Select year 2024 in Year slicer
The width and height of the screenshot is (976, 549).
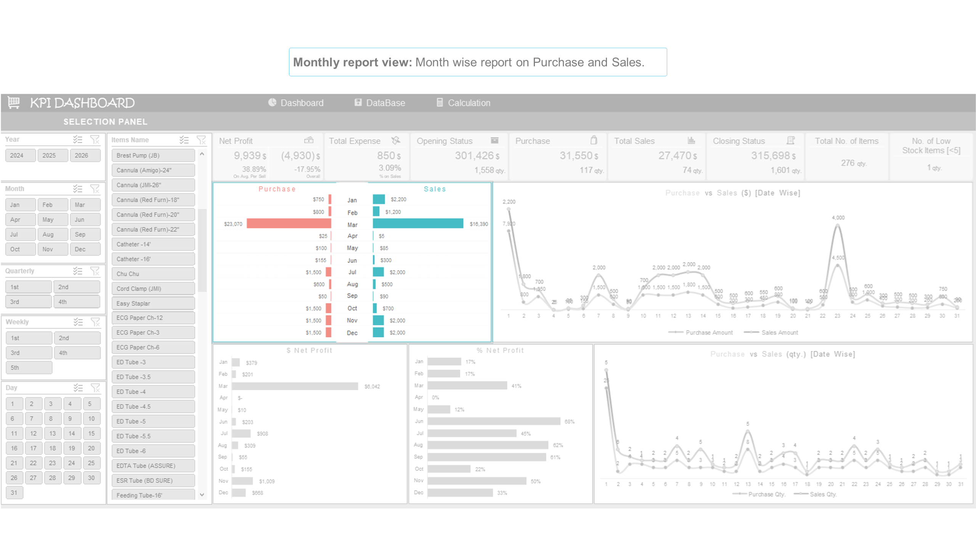21,156
